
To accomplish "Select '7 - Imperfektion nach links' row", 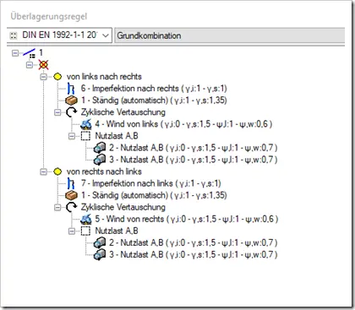I will click(x=151, y=183).
